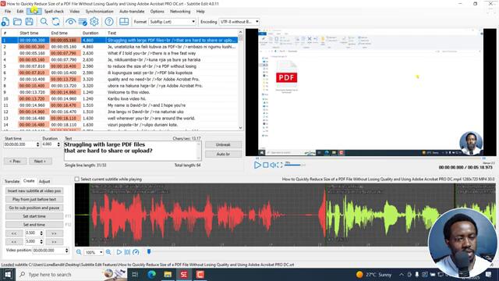Enable Select current subtitle while playing

pos(76,179)
